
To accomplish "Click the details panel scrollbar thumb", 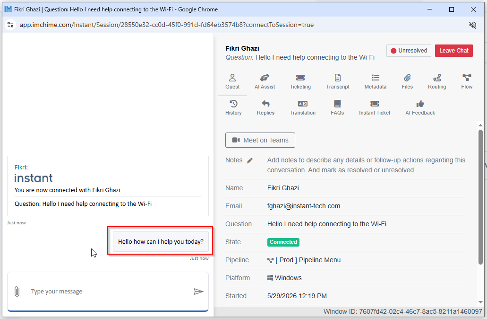I will click(480, 197).
